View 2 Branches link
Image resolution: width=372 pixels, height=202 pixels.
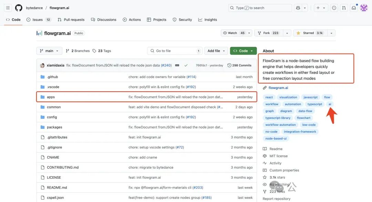click(78, 51)
